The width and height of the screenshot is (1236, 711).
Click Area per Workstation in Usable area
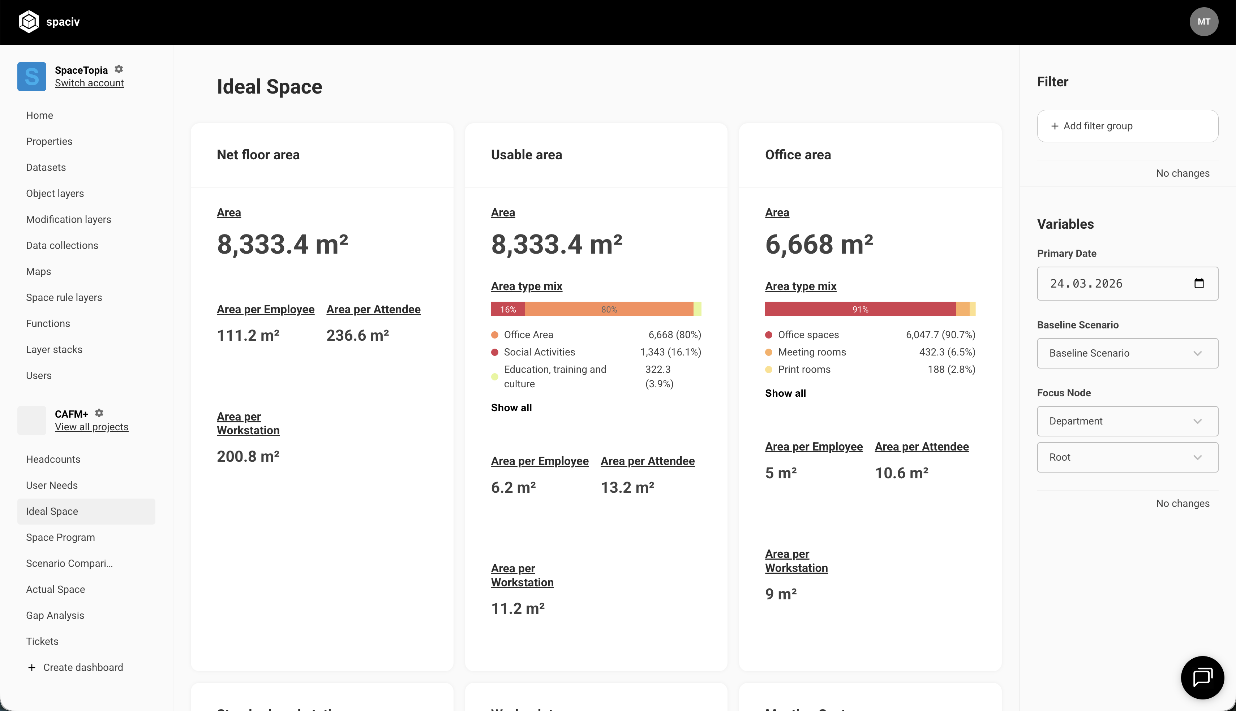click(522, 575)
